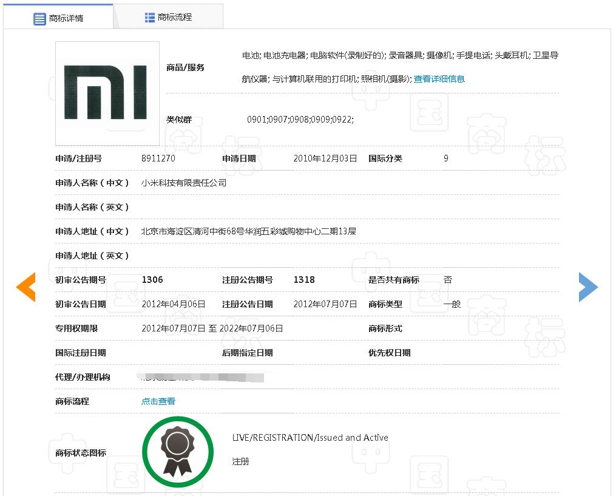Select application date 2010年12月03日
This screenshot has height=496, width=616.
pos(325,158)
